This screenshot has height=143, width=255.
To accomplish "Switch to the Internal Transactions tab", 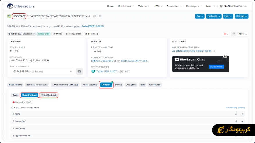I will 37,85.
